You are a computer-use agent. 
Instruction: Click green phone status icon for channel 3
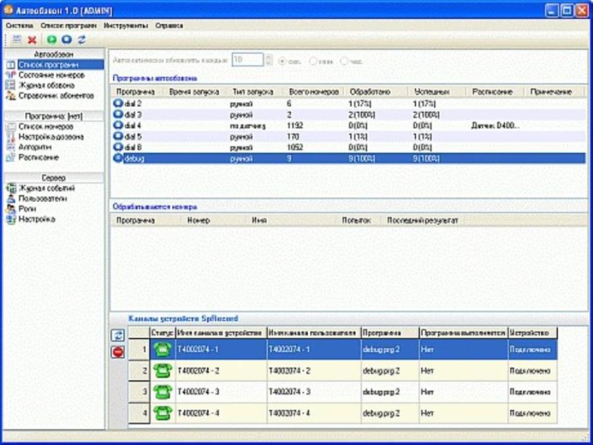[162, 392]
